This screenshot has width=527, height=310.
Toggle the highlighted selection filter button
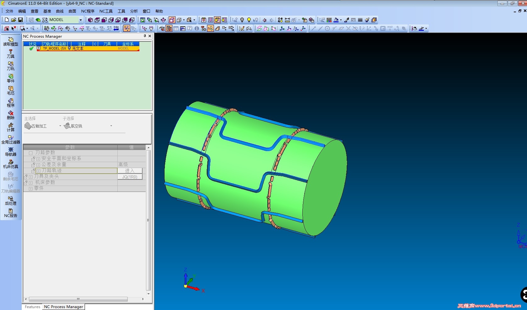tap(126, 29)
